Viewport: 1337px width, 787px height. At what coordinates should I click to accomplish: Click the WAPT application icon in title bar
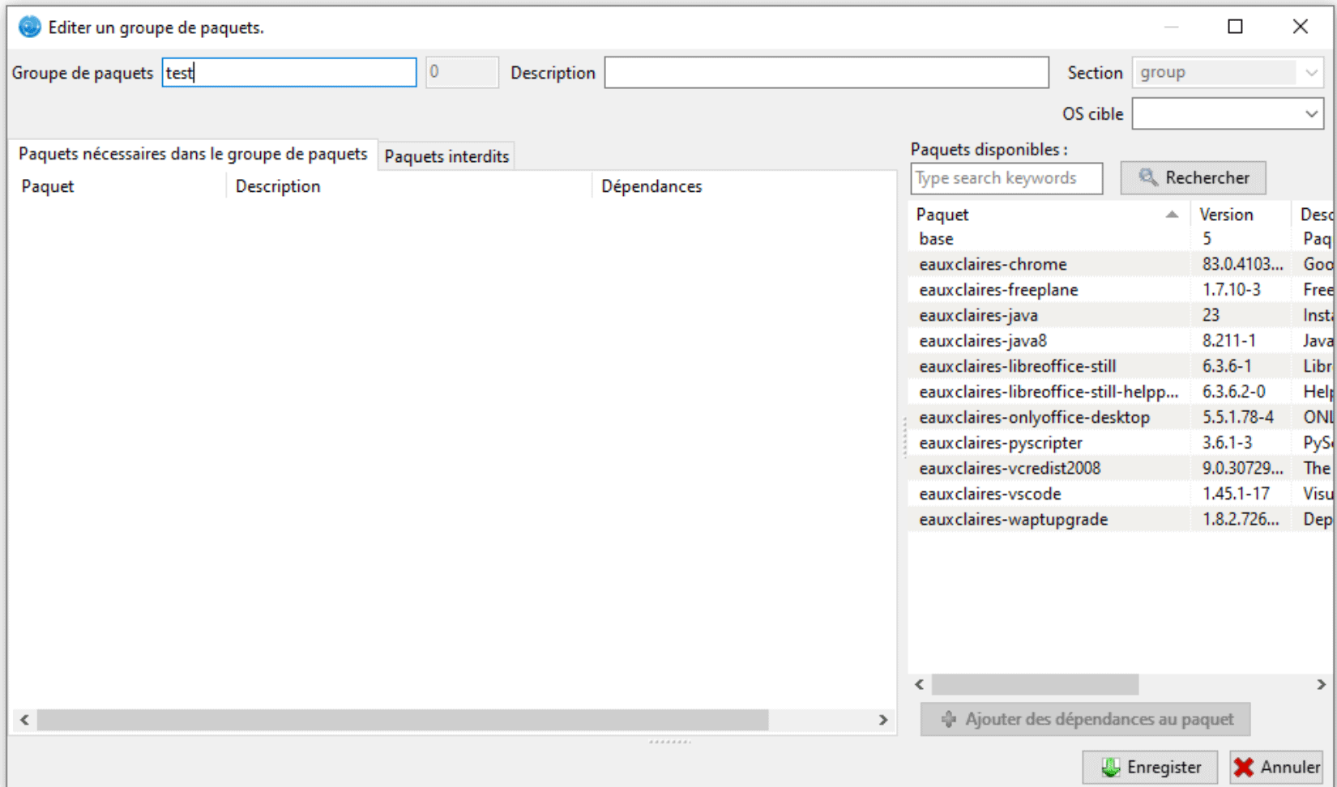point(29,27)
